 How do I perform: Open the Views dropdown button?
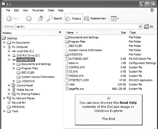[x=115, y=19]
